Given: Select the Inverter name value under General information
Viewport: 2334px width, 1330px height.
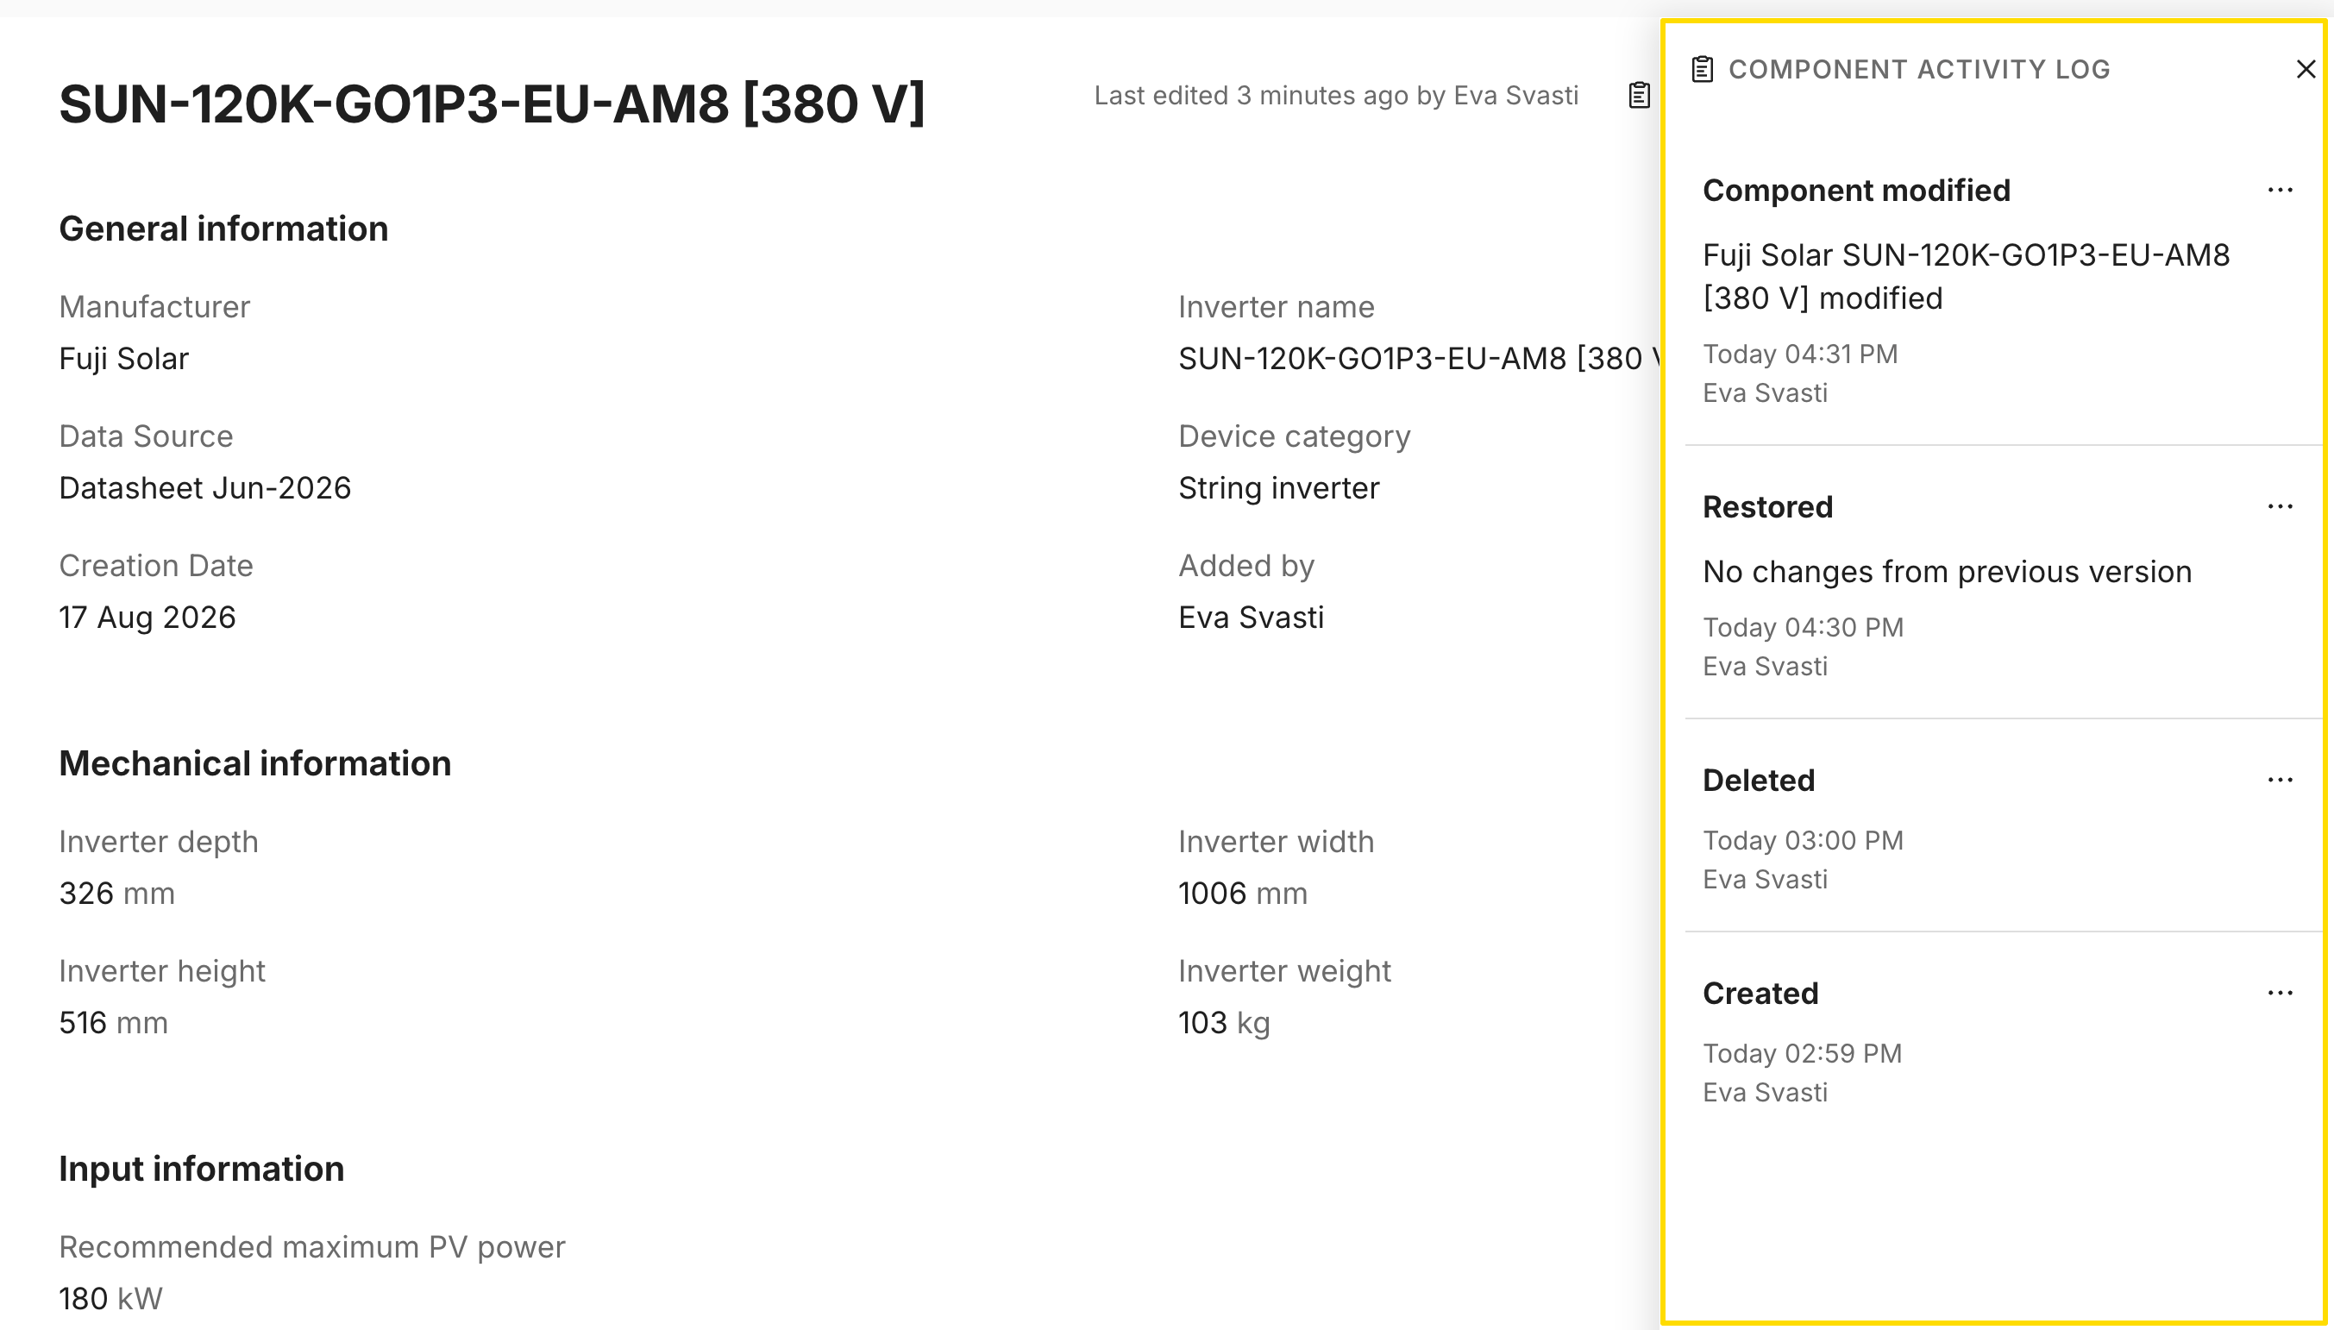Looking at the screenshot, I should tap(1419, 359).
